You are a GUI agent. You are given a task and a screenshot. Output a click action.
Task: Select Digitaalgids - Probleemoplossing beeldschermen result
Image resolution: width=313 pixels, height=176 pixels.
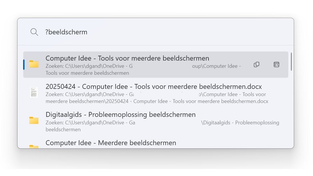[x=120, y=115]
